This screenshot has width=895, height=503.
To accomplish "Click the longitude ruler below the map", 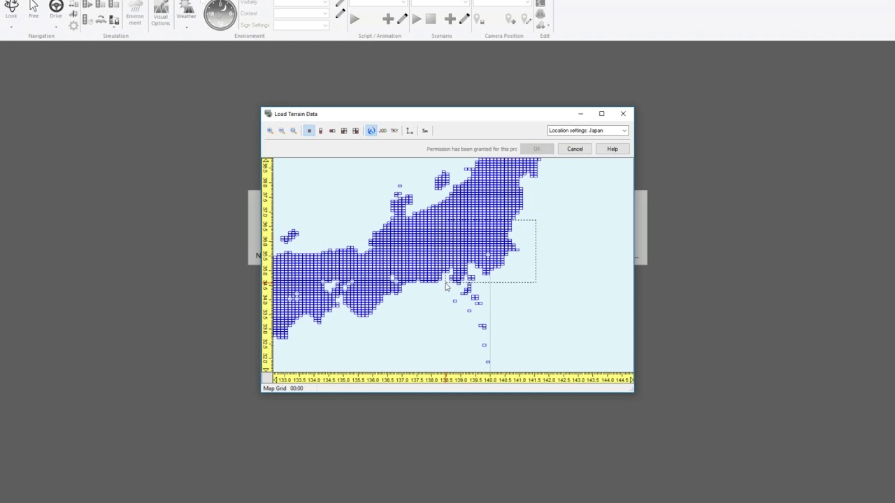I will [453, 379].
